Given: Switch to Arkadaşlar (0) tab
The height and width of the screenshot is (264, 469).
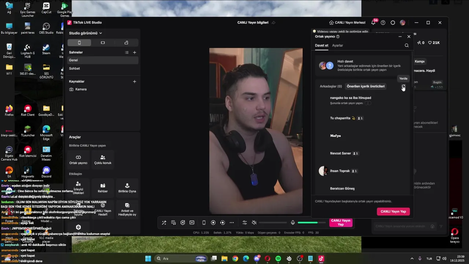Looking at the screenshot, I should point(331,87).
